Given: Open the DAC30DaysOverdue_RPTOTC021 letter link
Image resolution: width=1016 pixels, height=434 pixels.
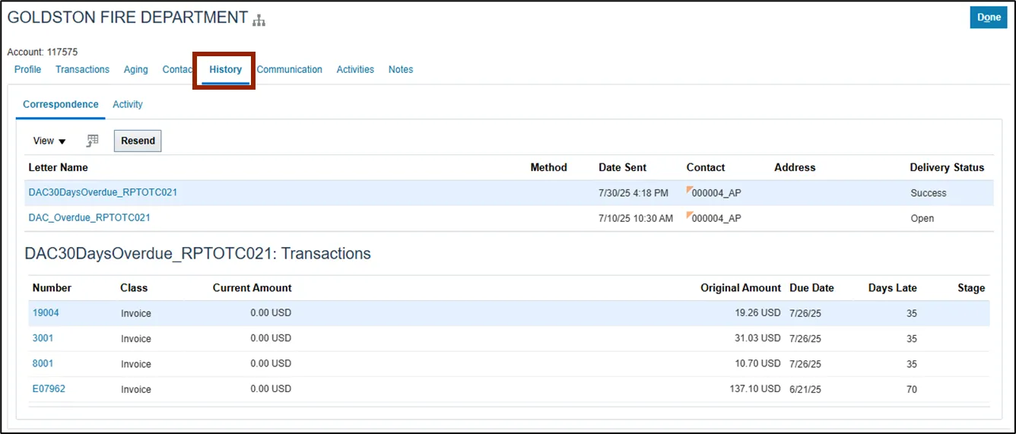Looking at the screenshot, I should click(x=103, y=192).
